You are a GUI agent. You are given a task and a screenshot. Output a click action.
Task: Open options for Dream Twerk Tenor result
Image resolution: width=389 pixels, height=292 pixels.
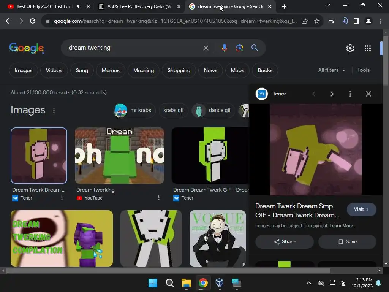click(x=62, y=198)
